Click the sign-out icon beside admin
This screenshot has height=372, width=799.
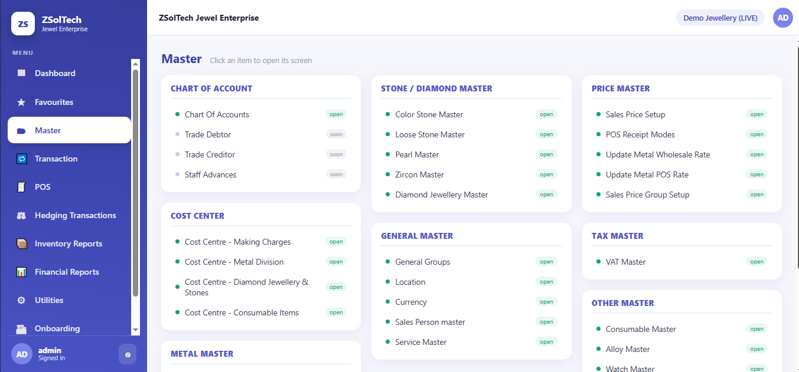[x=128, y=354]
